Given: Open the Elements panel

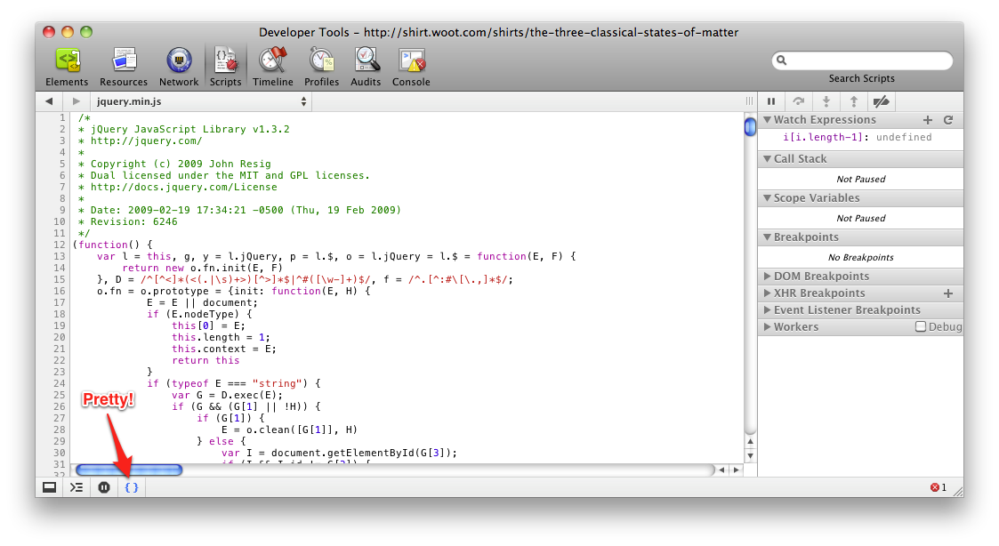Looking at the screenshot, I should pyautogui.click(x=67, y=68).
